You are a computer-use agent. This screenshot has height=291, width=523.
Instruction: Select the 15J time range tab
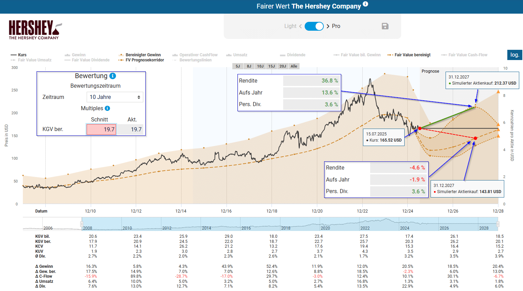pyautogui.click(x=272, y=66)
